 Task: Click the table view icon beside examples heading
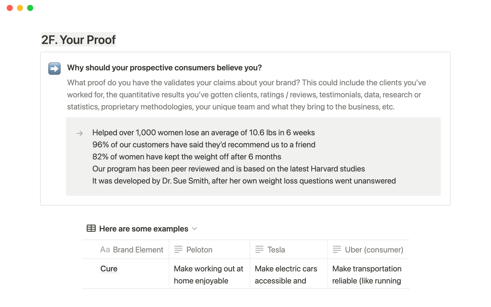(91, 228)
